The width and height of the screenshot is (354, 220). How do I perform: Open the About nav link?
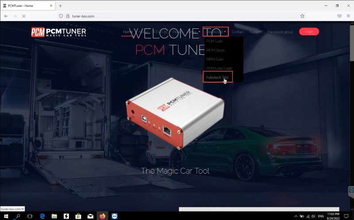(143, 32)
